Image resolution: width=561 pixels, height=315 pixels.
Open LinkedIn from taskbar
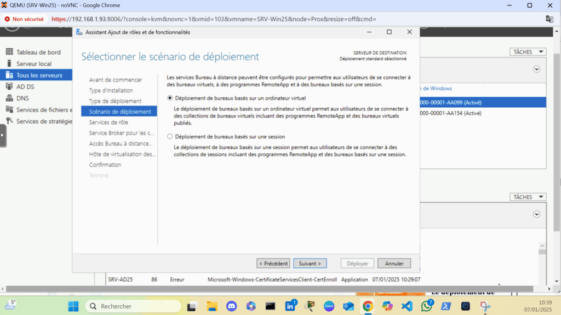coord(290,306)
